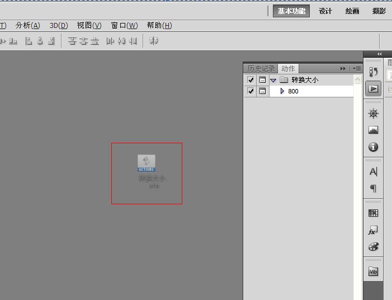Expand the 800 action steps
This screenshot has height=300, width=392.
coord(282,91)
